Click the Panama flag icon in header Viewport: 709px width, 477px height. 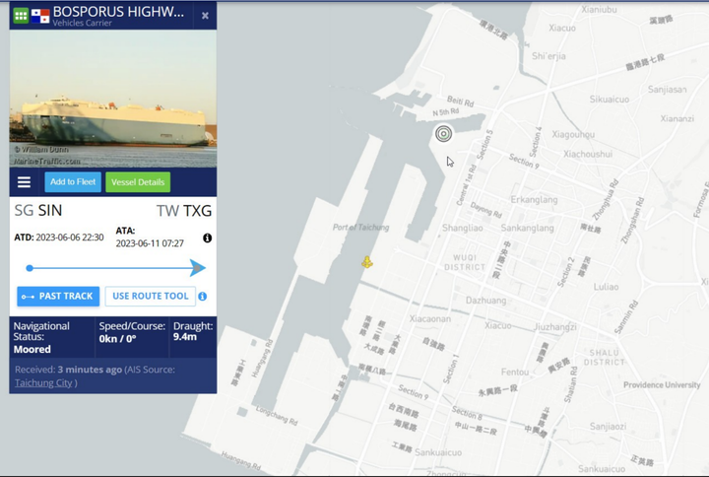(x=40, y=16)
